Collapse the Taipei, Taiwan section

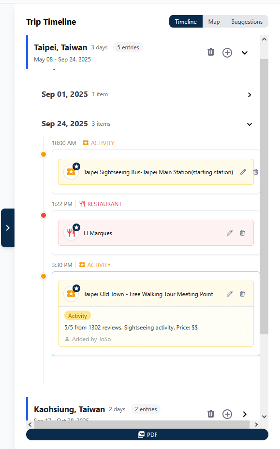point(245,52)
